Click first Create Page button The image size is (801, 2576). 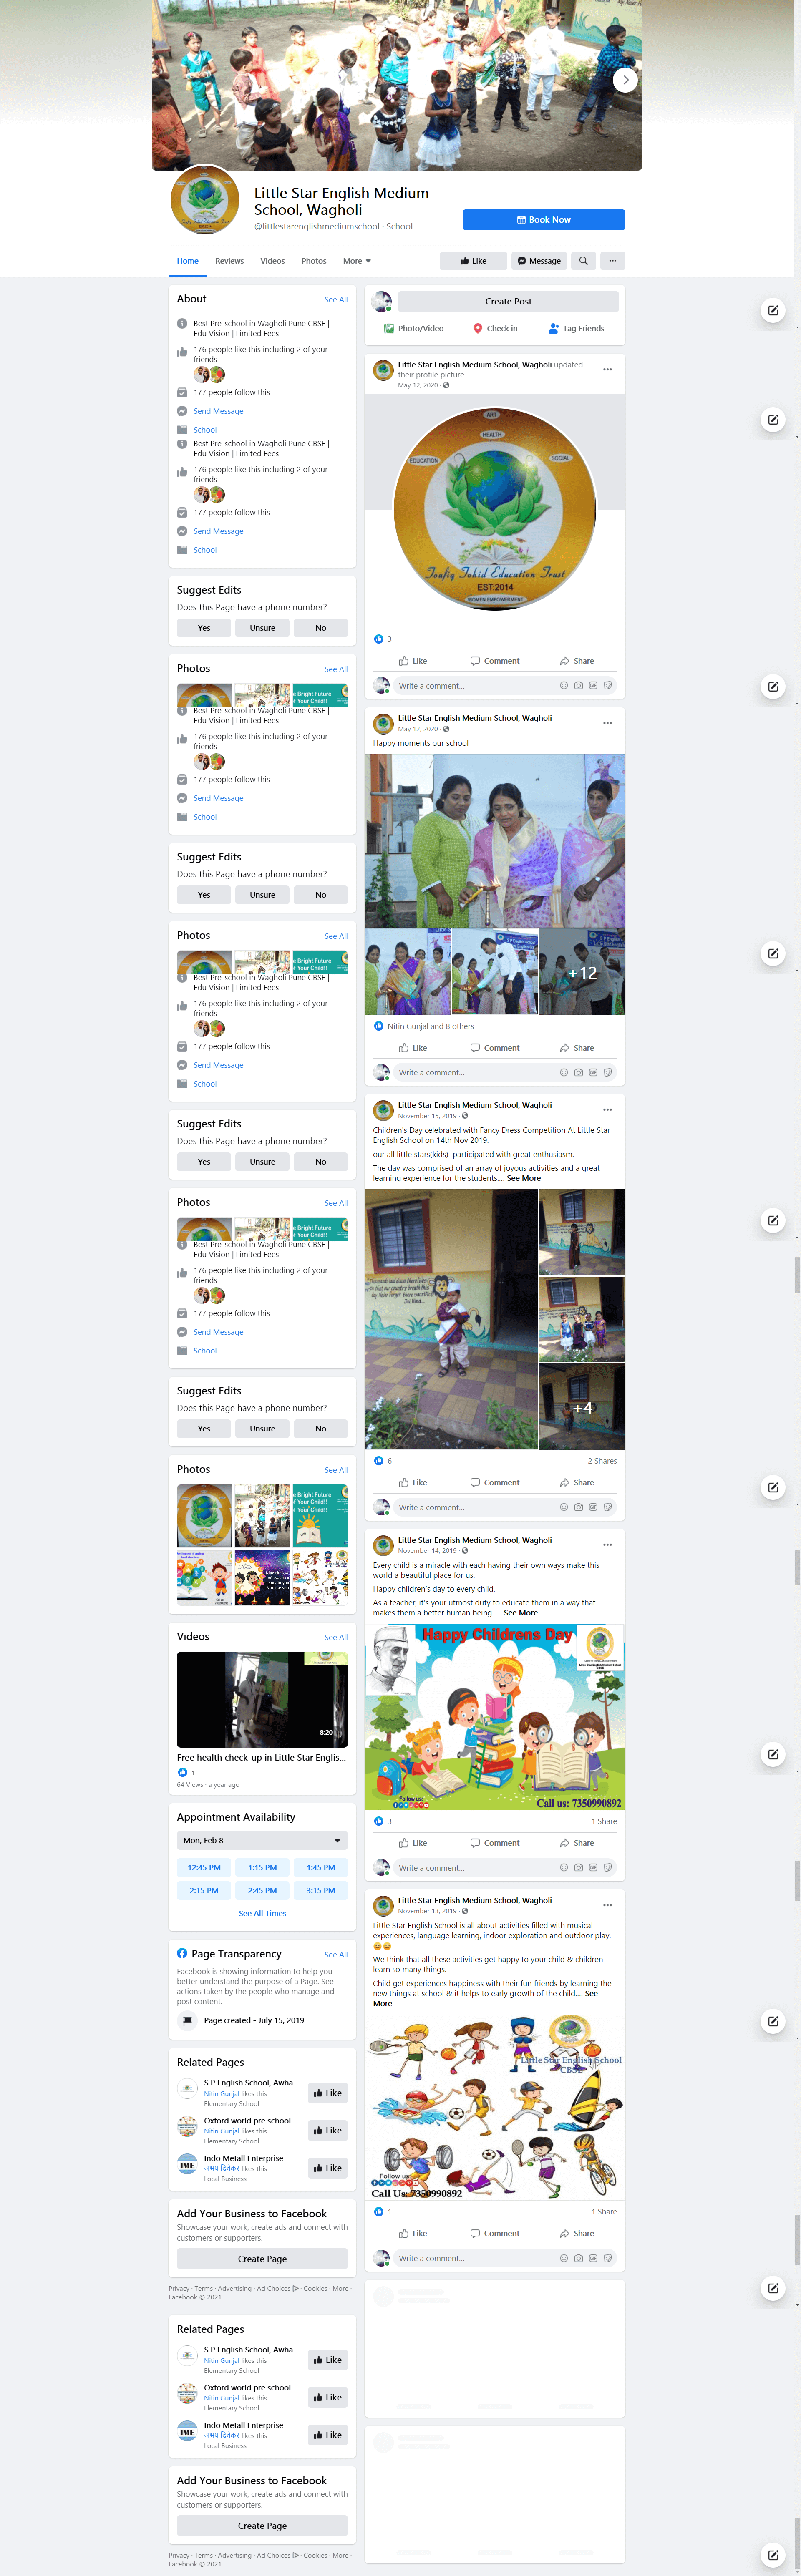point(262,2258)
